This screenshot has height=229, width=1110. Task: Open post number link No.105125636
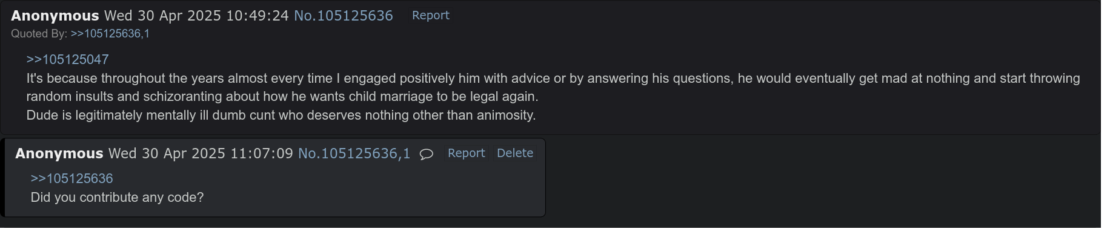coord(344,16)
